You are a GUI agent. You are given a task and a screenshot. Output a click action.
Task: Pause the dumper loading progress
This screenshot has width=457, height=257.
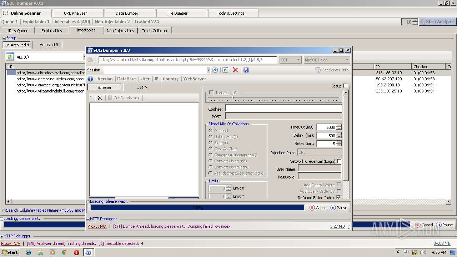(x=339, y=208)
